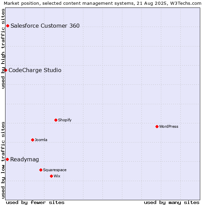Image resolution: width=205 pixels, height=205 pixels.
Task: Click the 'CodeCharge Studio' label
Action: click(35, 70)
